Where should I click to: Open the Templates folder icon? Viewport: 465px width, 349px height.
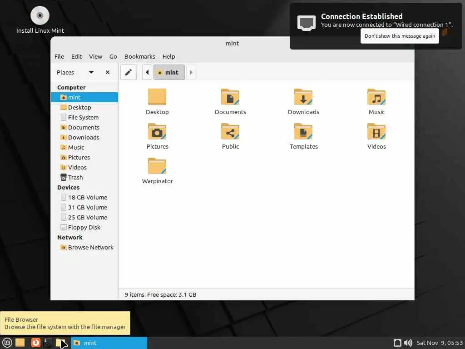(303, 131)
